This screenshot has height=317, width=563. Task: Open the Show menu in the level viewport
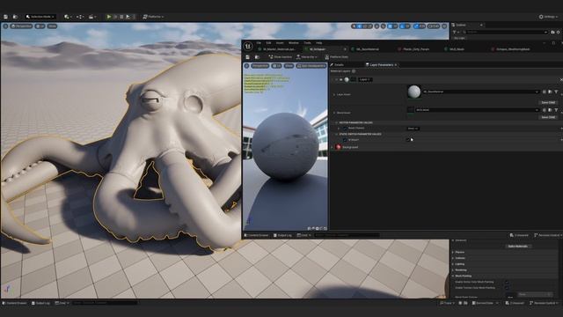point(52,26)
